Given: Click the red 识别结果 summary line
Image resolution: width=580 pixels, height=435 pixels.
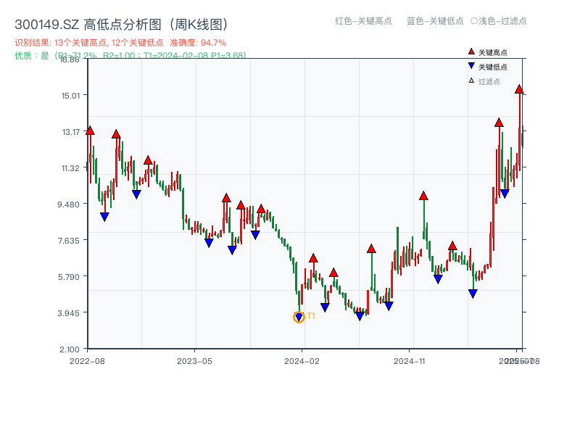Looking at the screenshot, I should tap(120, 43).
